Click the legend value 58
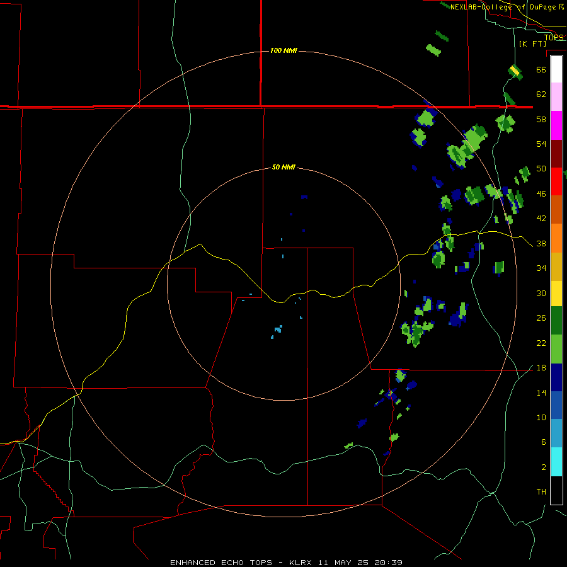The height and width of the screenshot is (567, 567). 541,119
